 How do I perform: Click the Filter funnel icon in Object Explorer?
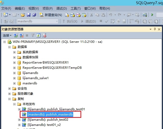(x=33, y=35)
